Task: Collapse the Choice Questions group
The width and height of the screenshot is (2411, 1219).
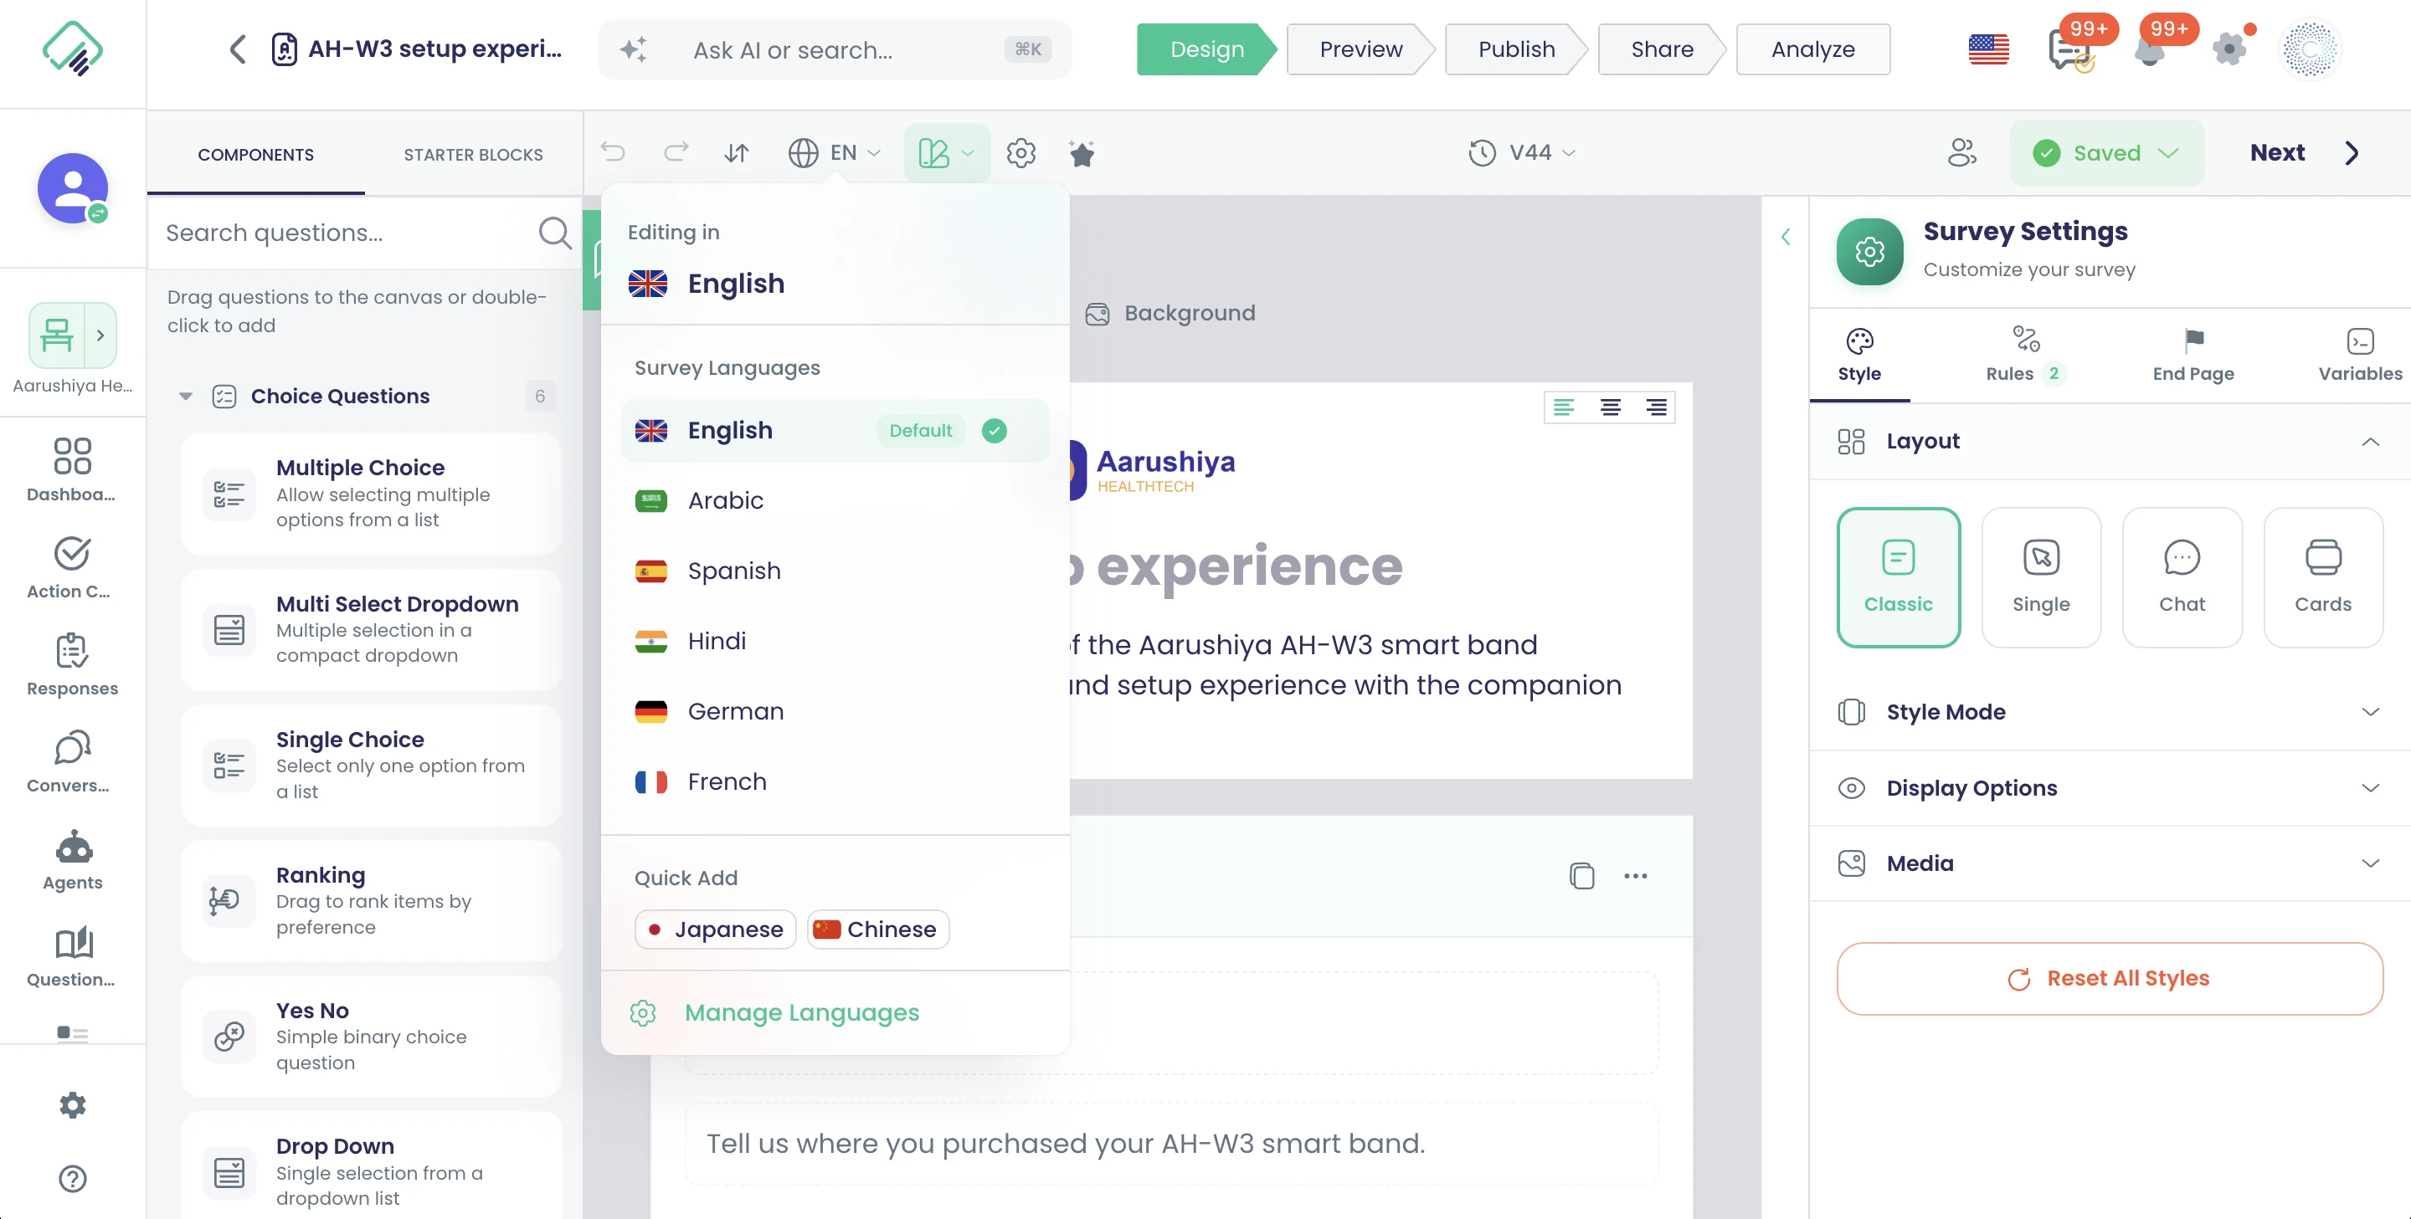Action: click(x=185, y=397)
